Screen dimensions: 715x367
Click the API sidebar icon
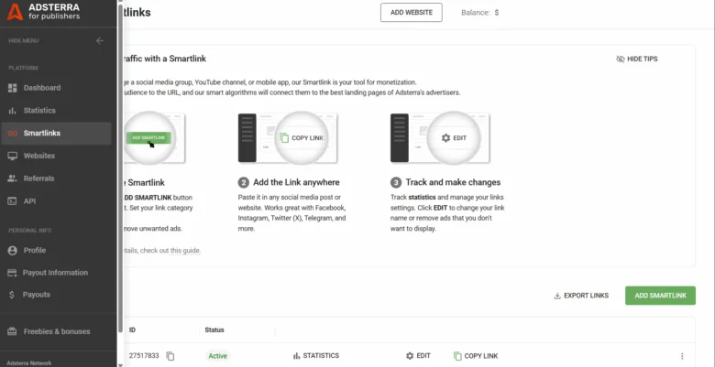(x=13, y=201)
